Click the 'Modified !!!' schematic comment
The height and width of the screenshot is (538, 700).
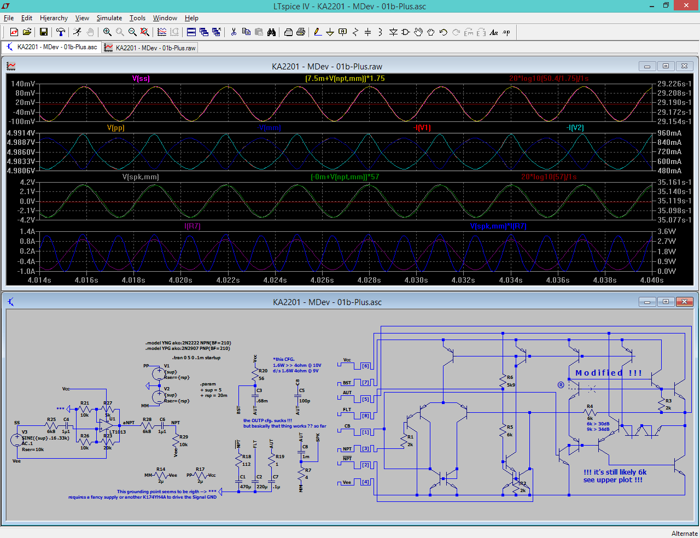[609, 373]
